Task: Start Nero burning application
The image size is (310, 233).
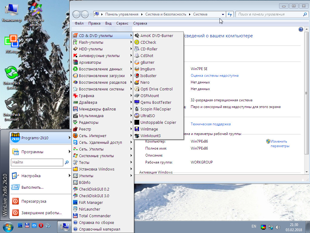Action: point(145,82)
